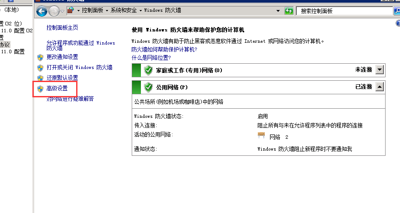Click 公共场所(例如机场或咖啡店)中的网络 description
This screenshot has width=400, height=213.
(x=179, y=102)
